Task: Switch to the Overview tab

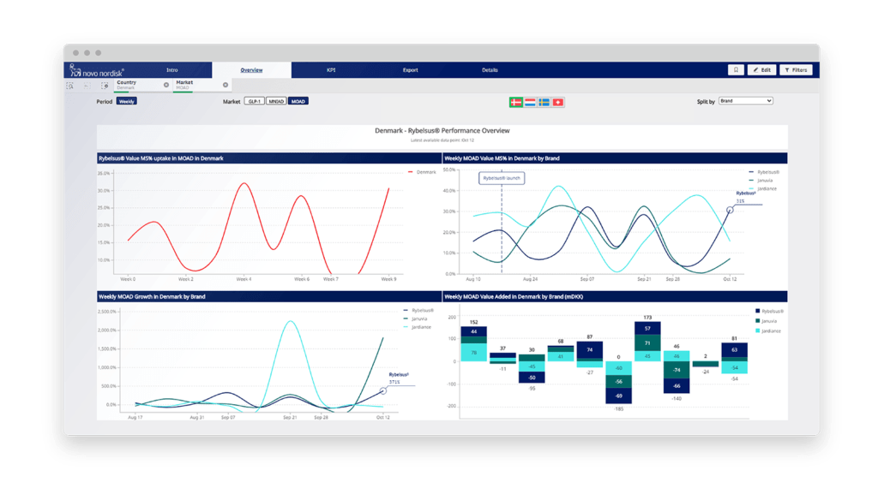Action: pos(251,70)
